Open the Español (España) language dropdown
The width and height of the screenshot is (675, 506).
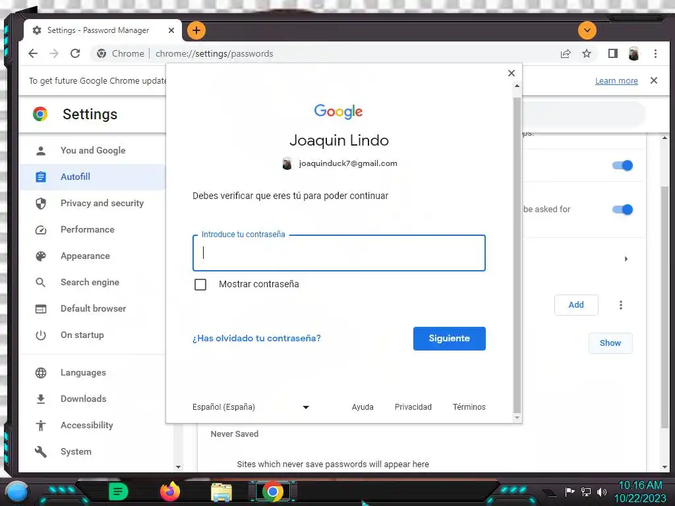pos(251,407)
